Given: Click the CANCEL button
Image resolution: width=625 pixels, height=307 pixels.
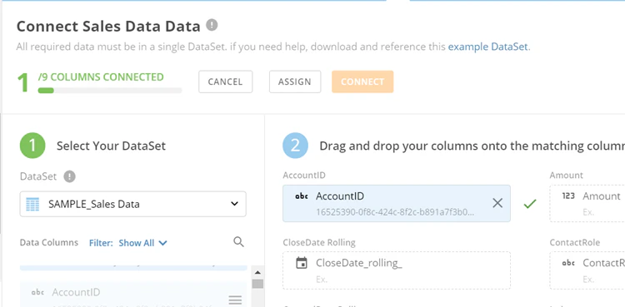Looking at the screenshot, I should click(226, 82).
